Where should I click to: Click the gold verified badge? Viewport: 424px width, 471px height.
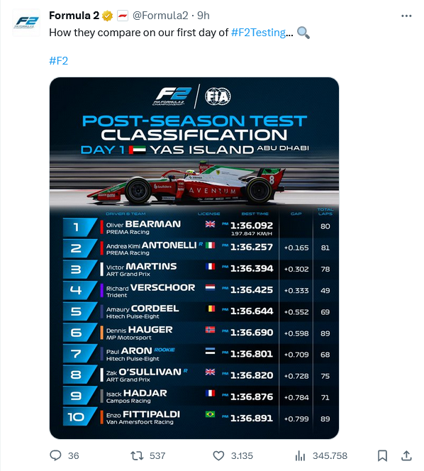(107, 16)
